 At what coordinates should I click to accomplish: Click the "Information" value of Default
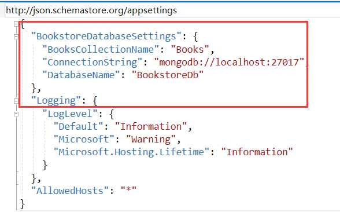pos(151,127)
